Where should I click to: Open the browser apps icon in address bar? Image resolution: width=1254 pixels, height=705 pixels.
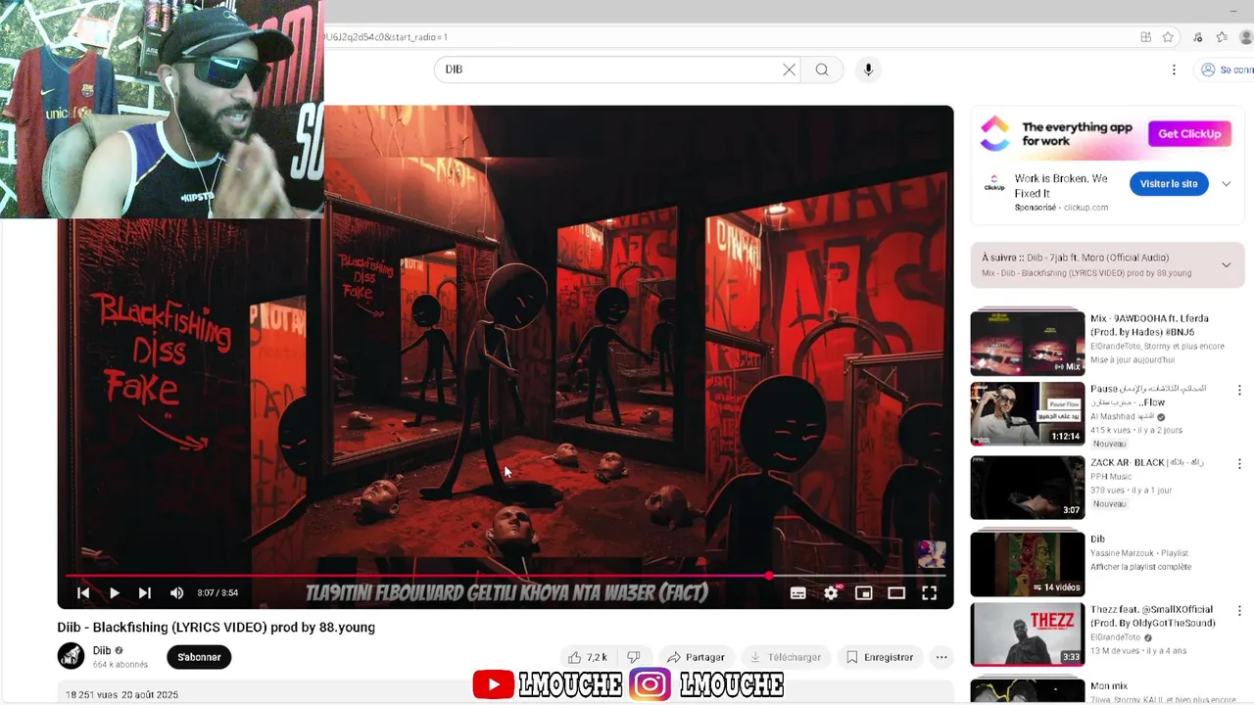tap(1145, 37)
